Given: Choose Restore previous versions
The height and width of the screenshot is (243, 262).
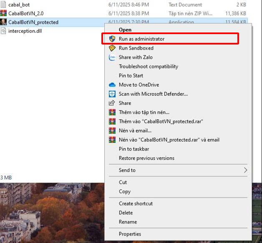Looking at the screenshot, I should [x=146, y=158].
